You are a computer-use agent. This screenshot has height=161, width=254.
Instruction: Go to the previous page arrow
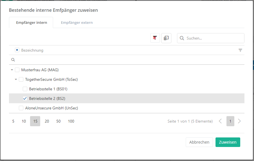pyautogui.click(x=220, y=121)
